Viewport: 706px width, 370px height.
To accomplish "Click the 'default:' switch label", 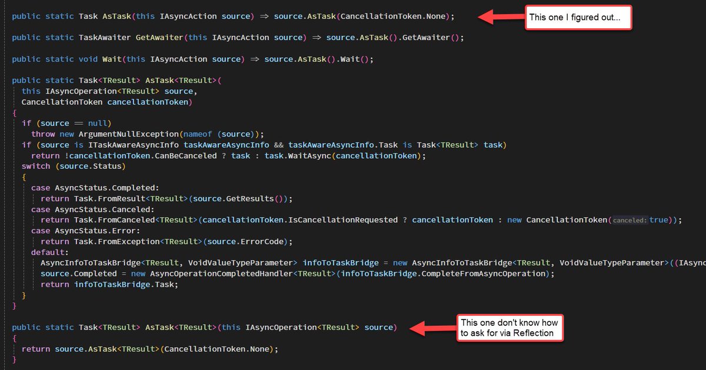I will (x=49, y=252).
